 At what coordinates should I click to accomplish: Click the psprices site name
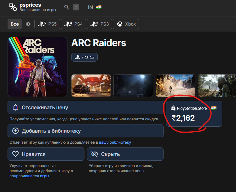(x=30, y=5)
